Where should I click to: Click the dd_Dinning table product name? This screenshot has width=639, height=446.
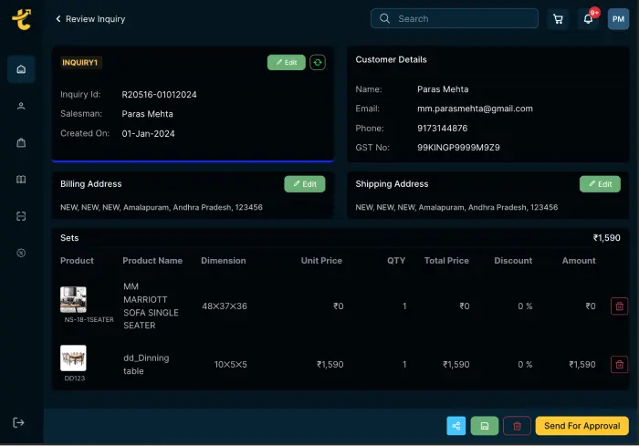point(146,365)
